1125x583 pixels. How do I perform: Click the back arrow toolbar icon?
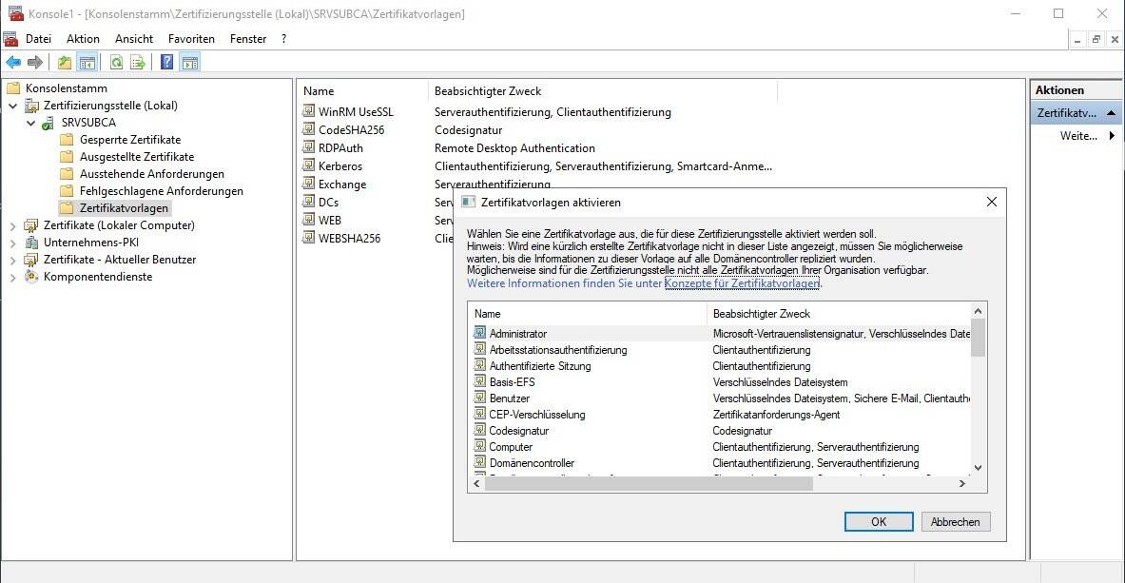(x=13, y=63)
